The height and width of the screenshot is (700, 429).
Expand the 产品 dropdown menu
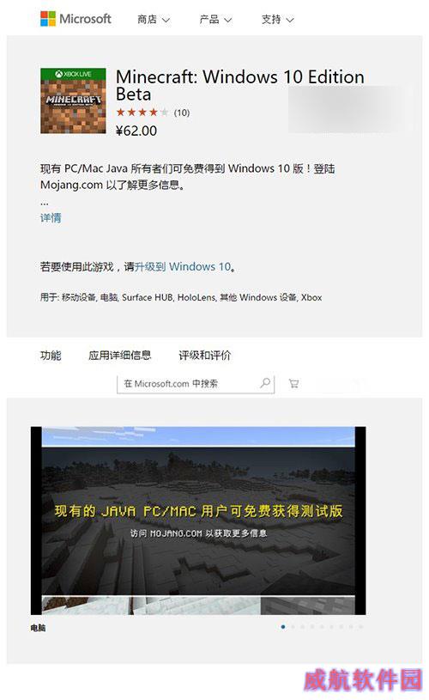click(216, 20)
